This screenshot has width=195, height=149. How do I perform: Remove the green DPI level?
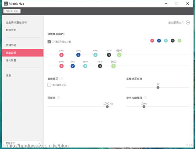(x=179, y=41)
